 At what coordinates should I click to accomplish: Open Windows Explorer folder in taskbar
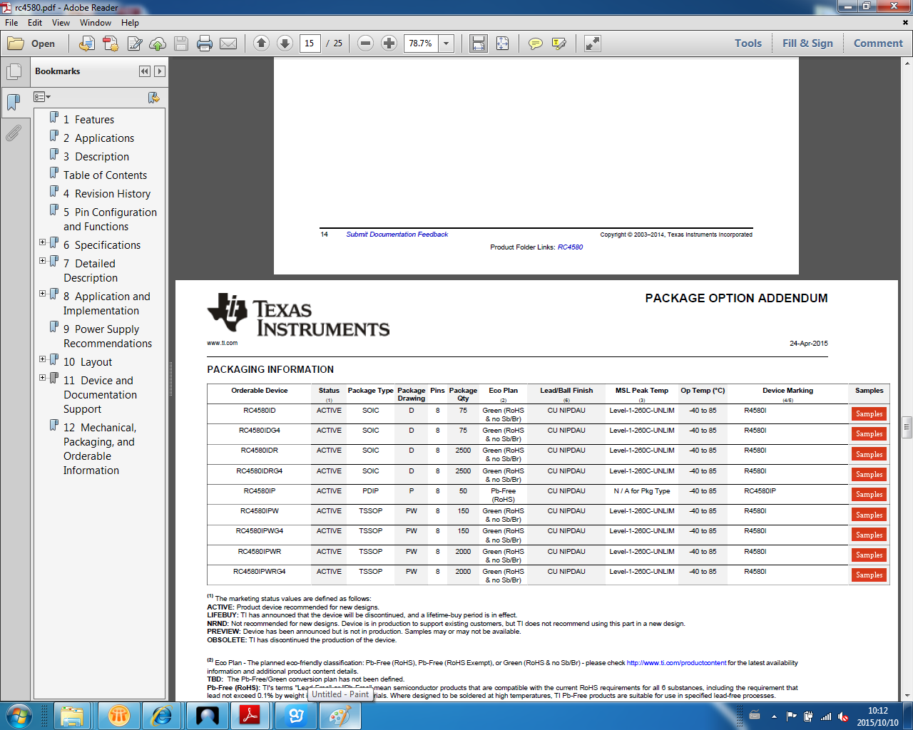coord(73,715)
